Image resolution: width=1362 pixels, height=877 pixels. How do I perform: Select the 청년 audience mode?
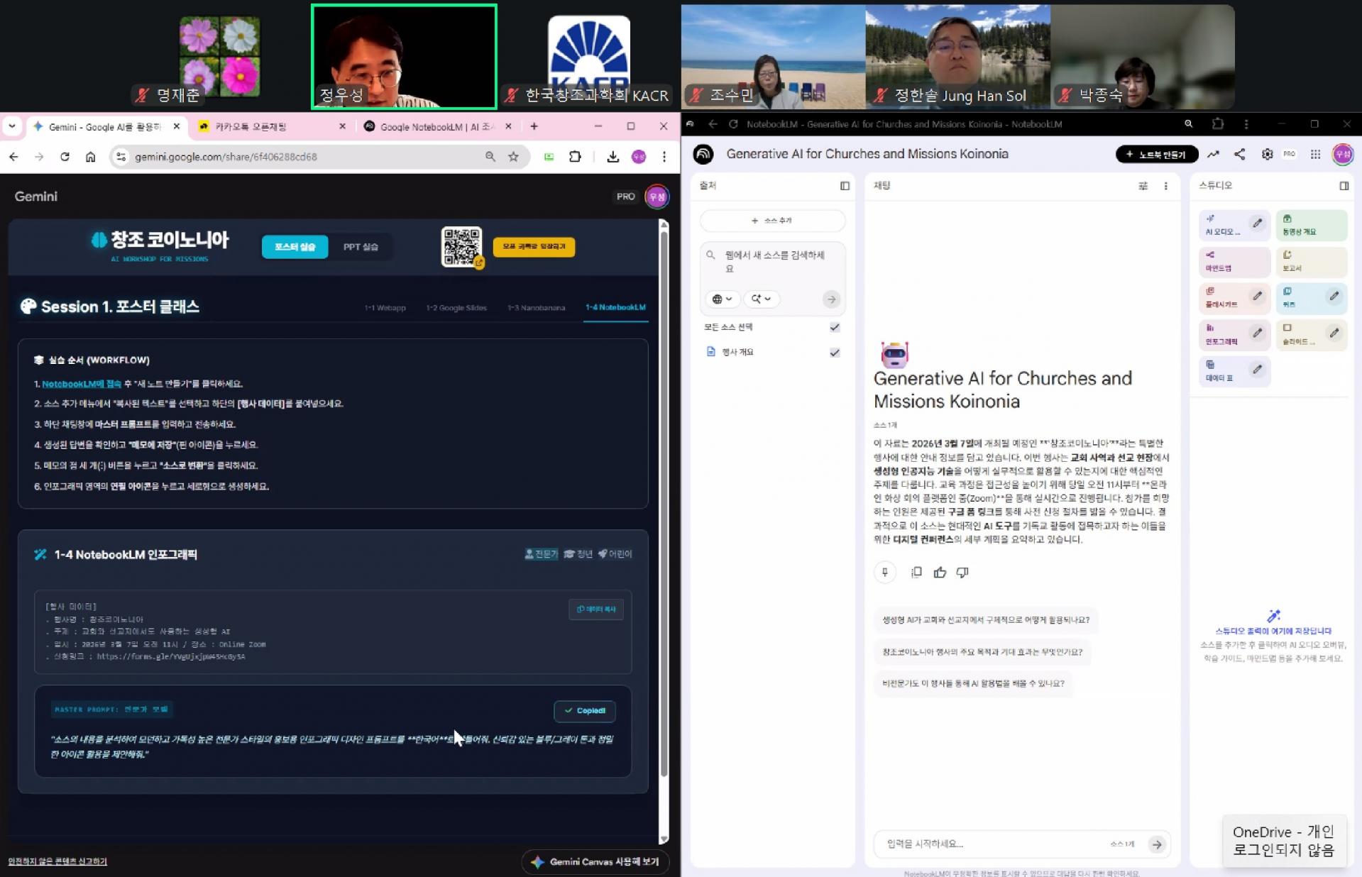pyautogui.click(x=578, y=554)
